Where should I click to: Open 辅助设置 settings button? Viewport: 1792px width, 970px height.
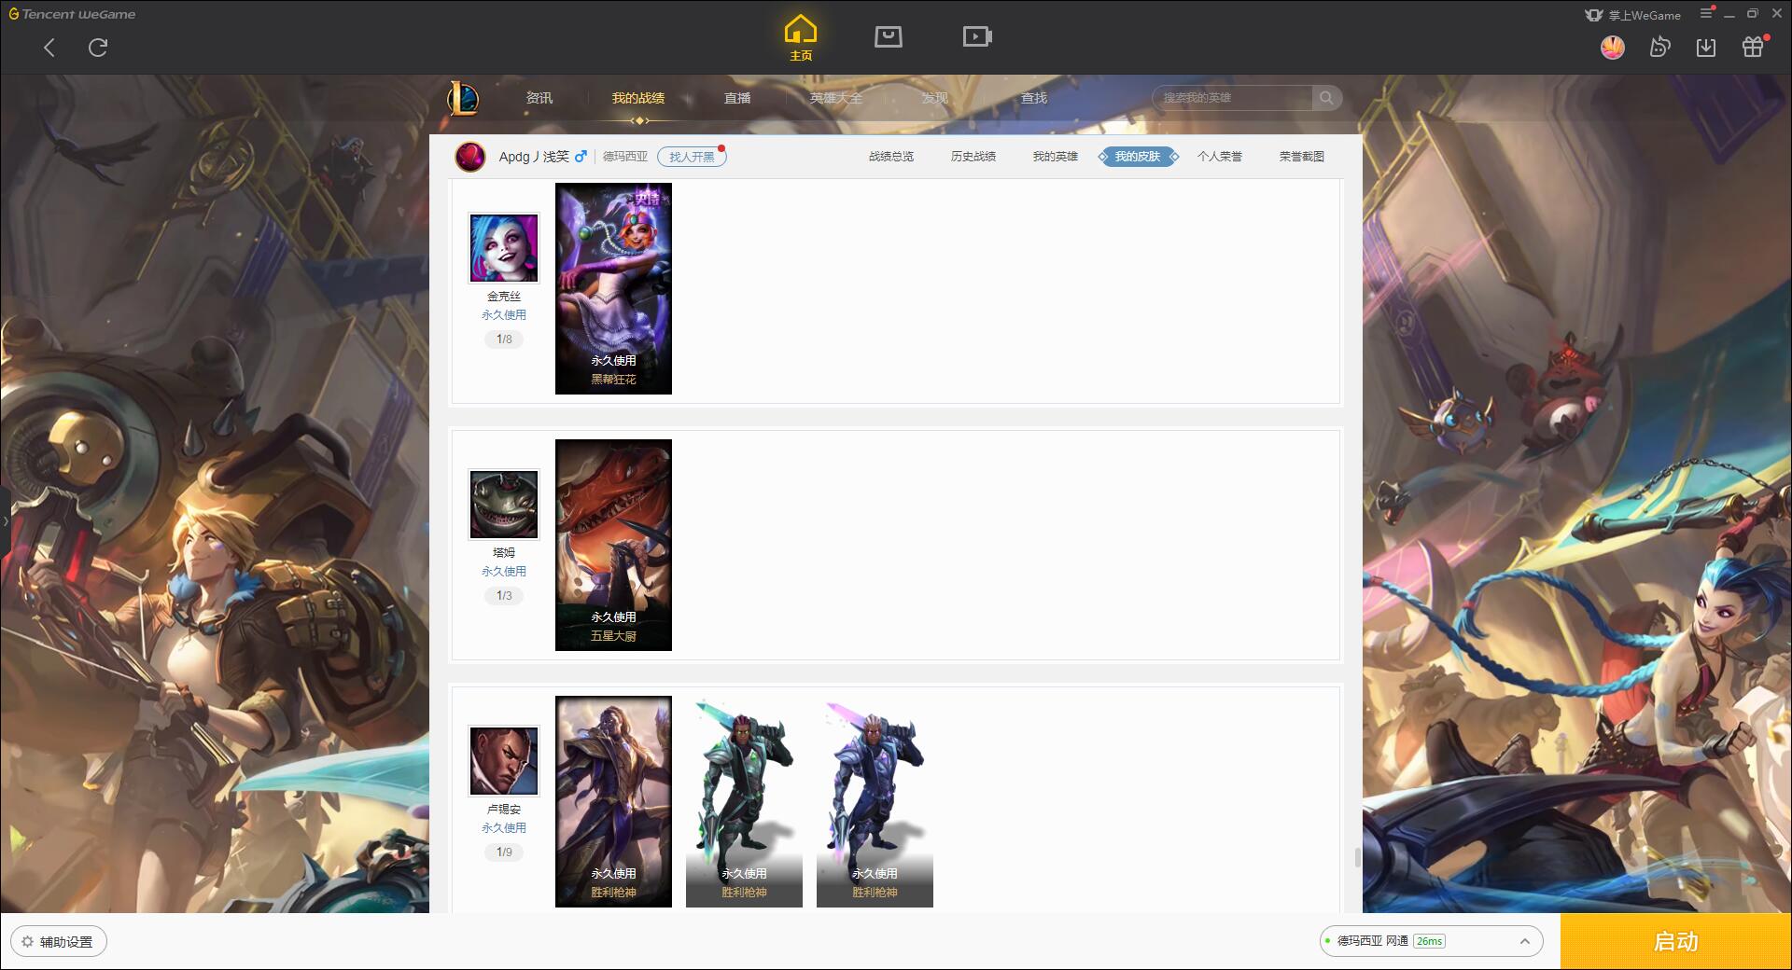click(58, 942)
